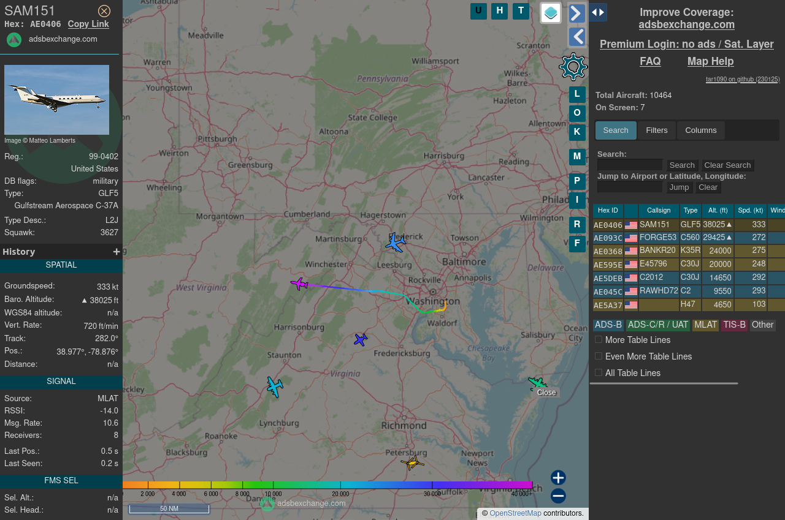
Task: Switch to the Columns tab
Action: (701, 130)
